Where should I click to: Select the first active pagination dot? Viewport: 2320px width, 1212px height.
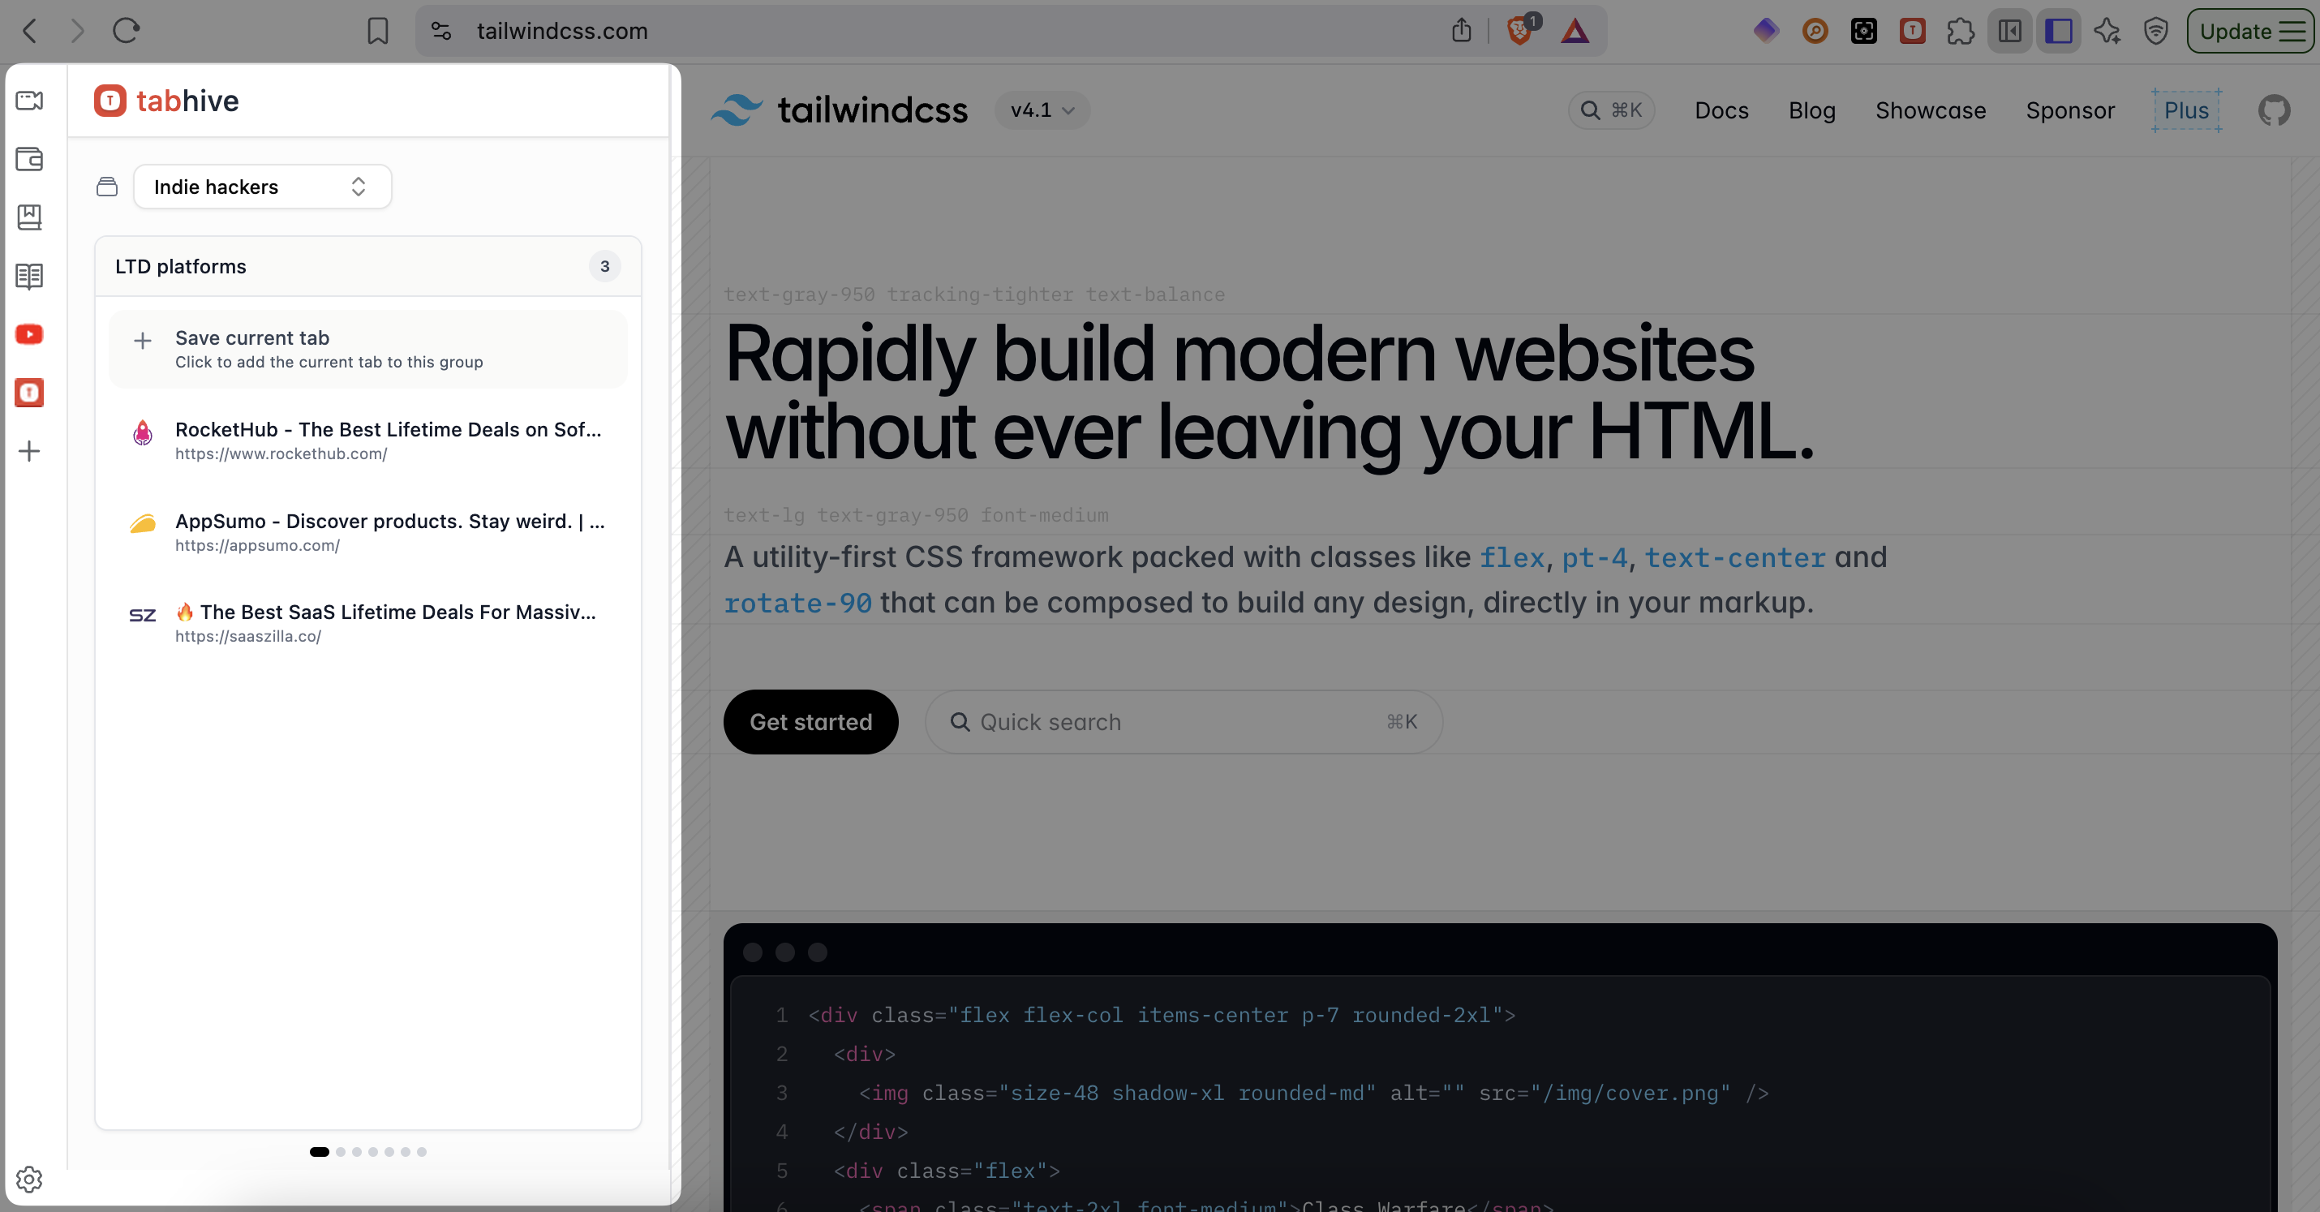click(x=319, y=1152)
